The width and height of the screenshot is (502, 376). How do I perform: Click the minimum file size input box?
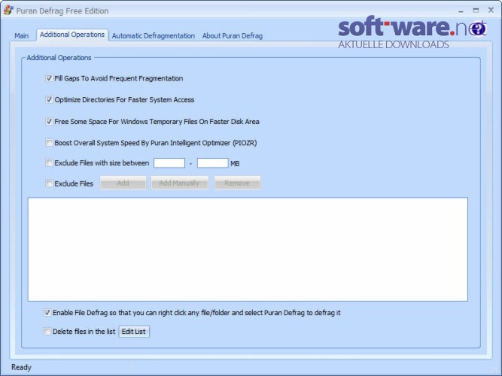coord(169,163)
